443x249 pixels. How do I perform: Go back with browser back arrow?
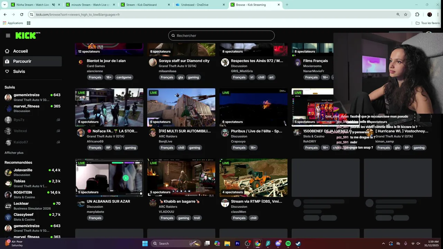5,15
